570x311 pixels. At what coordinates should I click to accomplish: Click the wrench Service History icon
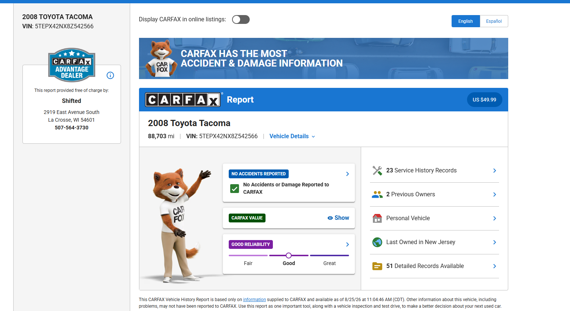click(377, 171)
